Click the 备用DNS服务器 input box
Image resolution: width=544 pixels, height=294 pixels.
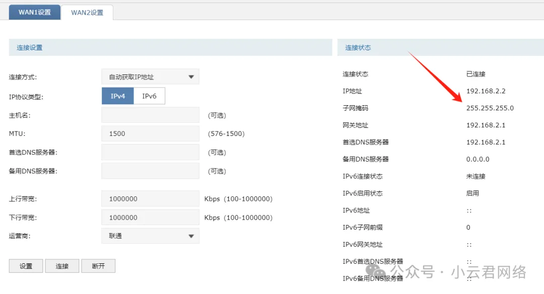pyautogui.click(x=150, y=171)
